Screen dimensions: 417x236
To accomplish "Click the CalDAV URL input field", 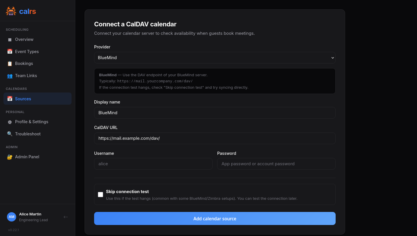I will pos(215,138).
